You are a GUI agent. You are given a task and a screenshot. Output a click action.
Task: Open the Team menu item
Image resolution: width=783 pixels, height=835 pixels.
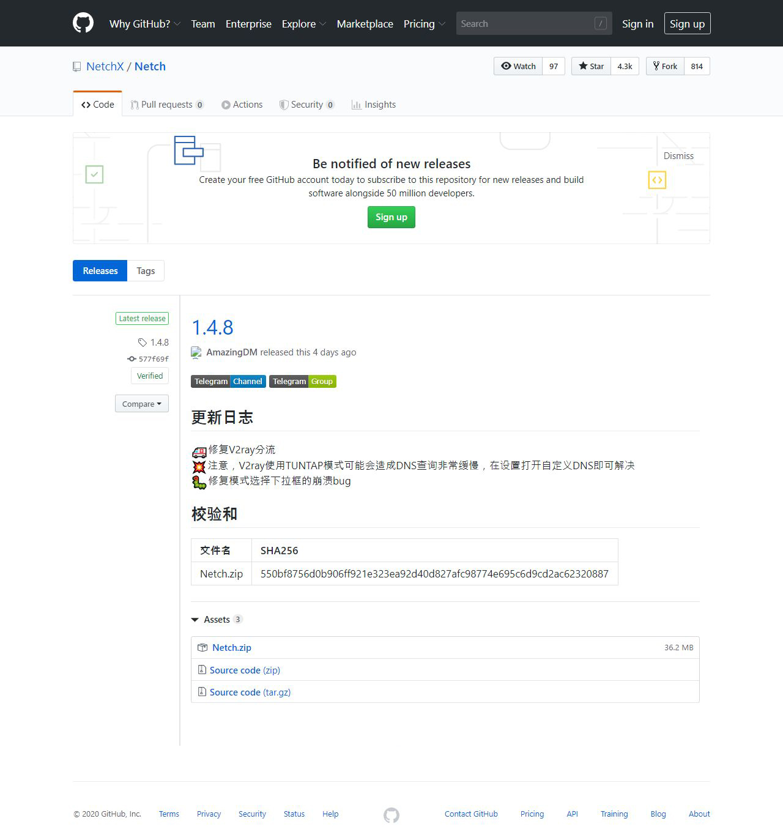pyautogui.click(x=203, y=24)
